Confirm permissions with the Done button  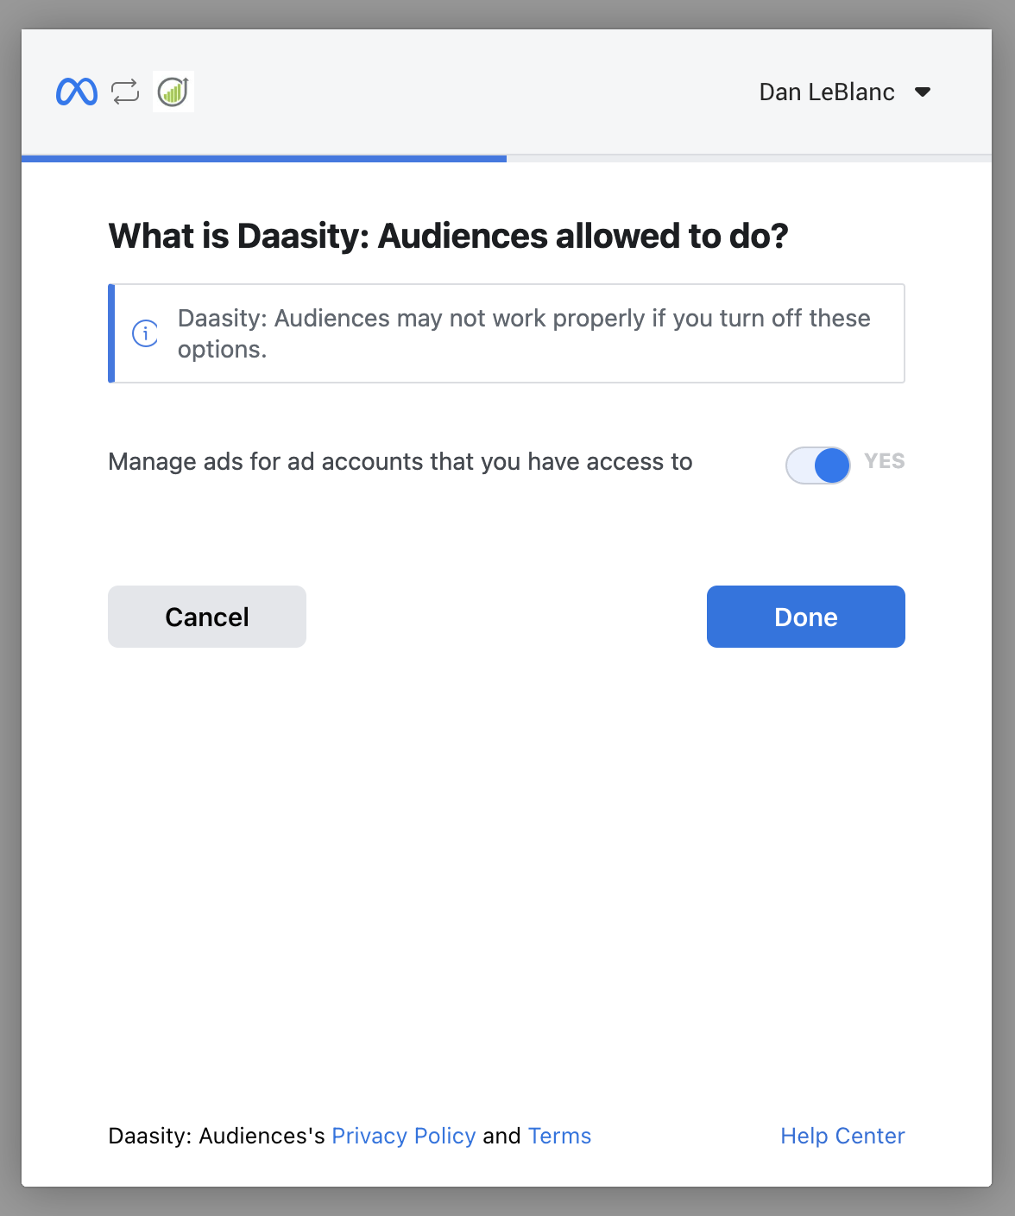click(x=805, y=617)
